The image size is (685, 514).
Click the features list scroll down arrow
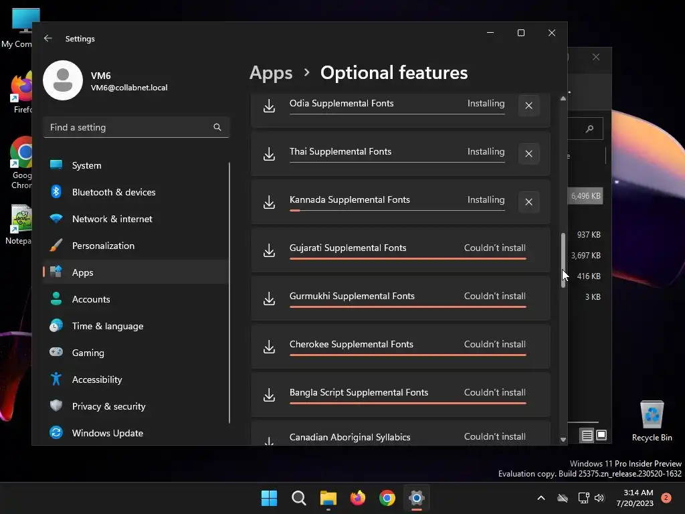coord(563,440)
